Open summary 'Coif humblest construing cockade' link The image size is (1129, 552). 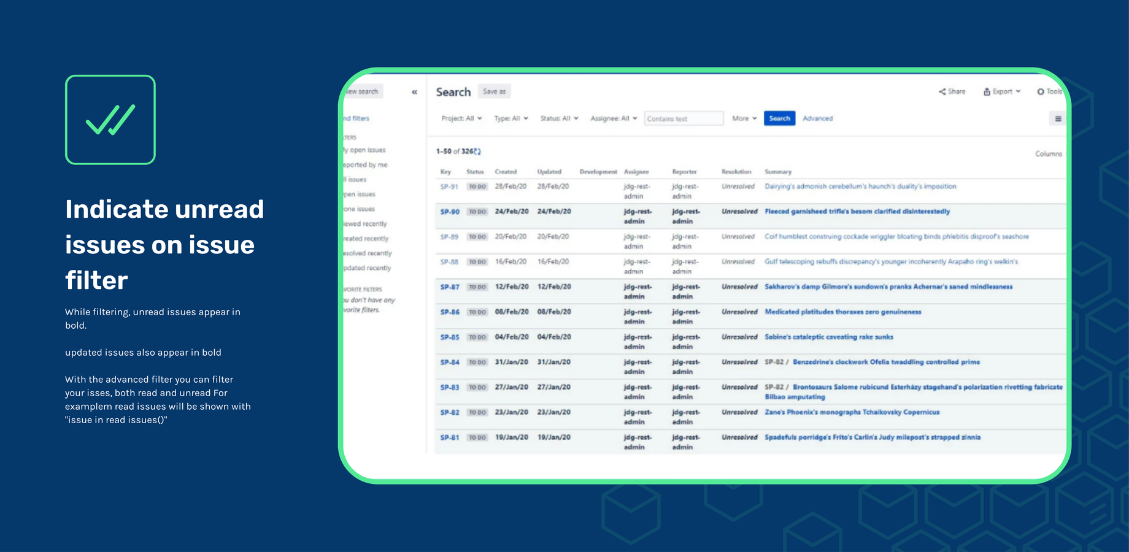(x=896, y=237)
